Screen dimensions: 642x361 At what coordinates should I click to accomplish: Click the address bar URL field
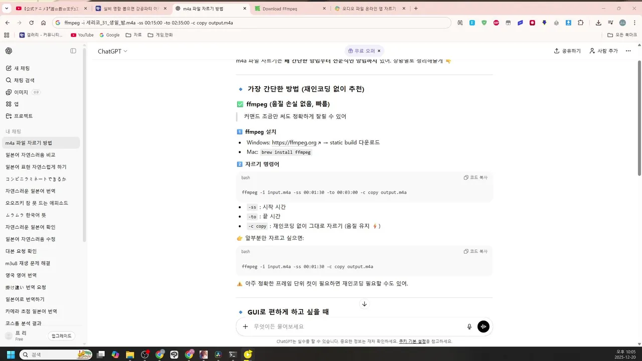point(251,23)
